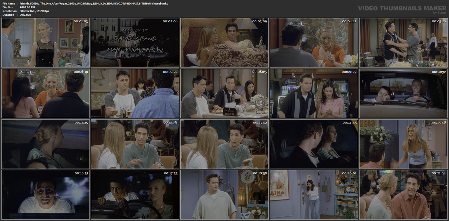Viewport: 449px width, 221px height.
Task: Click the thumbnail marked 00:07:22
Action: click(x=135, y=93)
